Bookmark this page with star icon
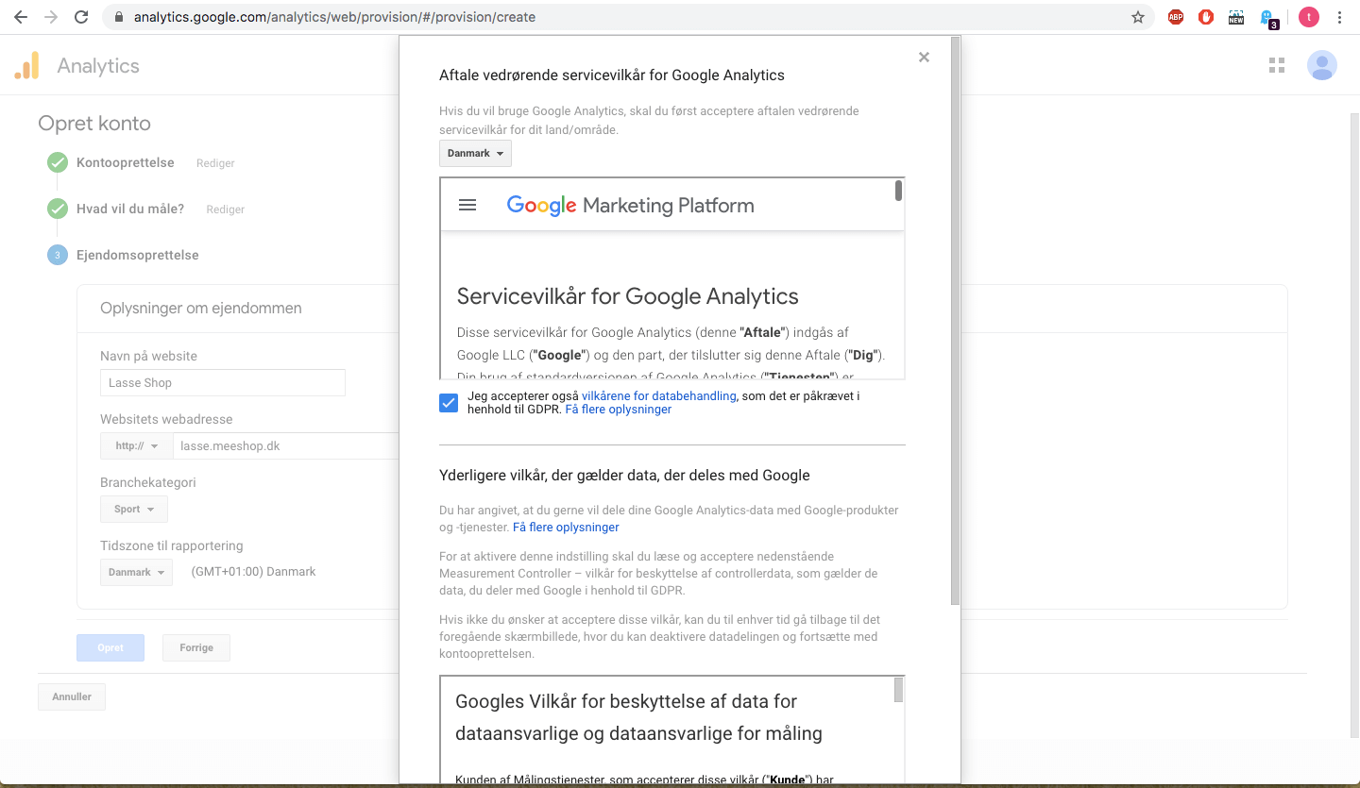The image size is (1360, 788). pos(1138,17)
